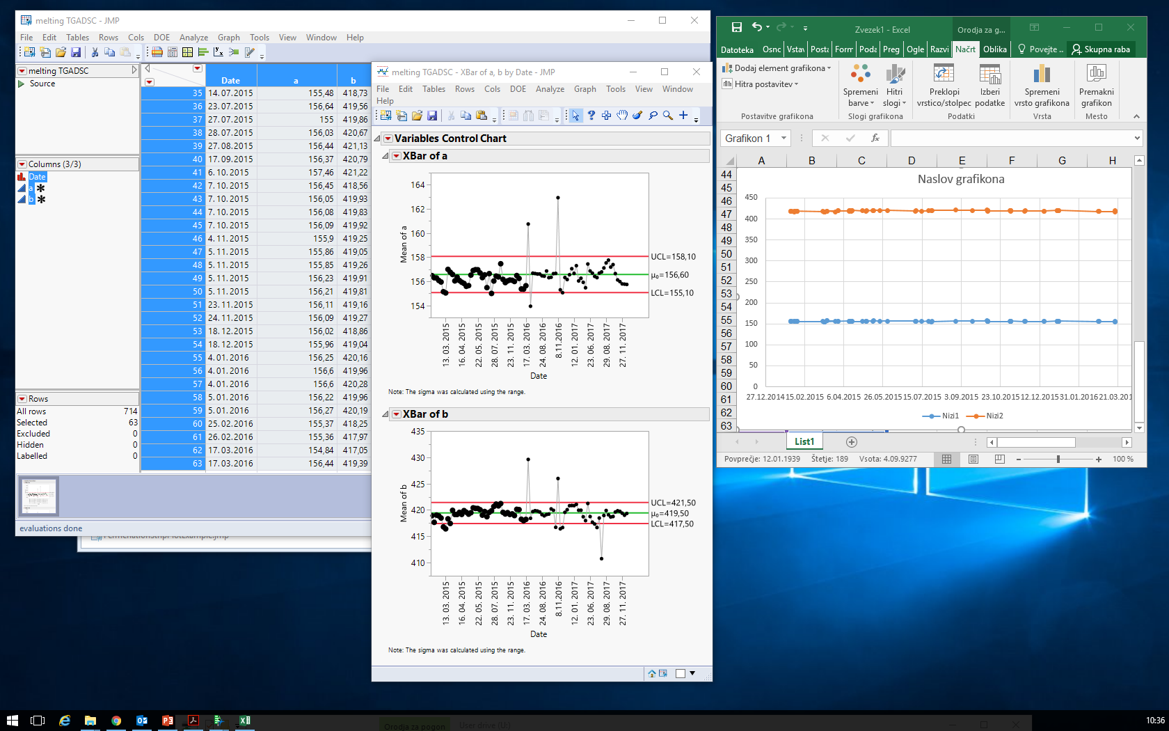Open the XBar of a red triangle menu
Screen dimensions: 1169x731
[x=397, y=156]
